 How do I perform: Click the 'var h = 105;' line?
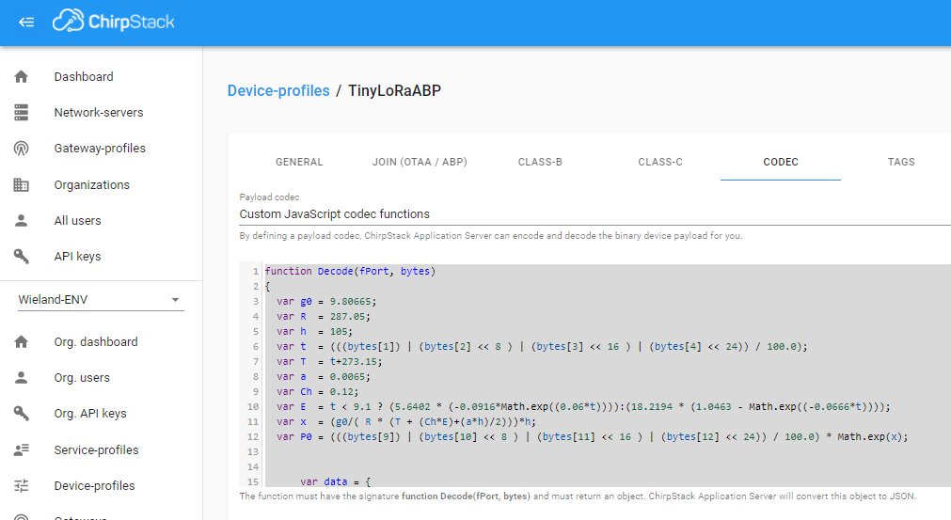coord(314,332)
